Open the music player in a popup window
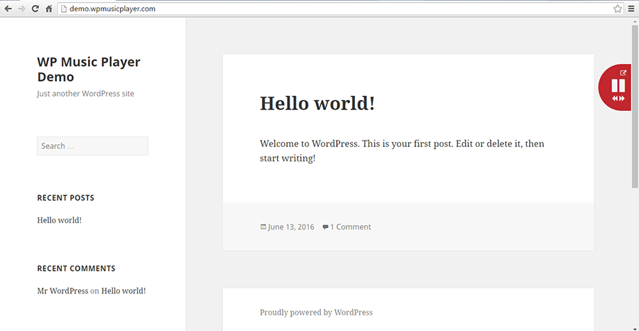639x331 pixels. 623,72
